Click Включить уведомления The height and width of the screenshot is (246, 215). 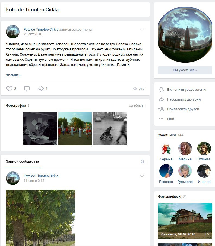tap(187, 90)
